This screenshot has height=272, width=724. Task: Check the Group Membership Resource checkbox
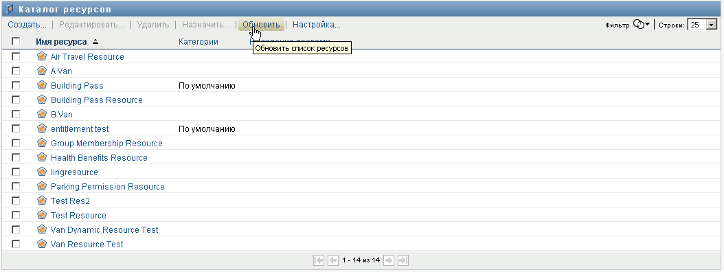(16, 143)
